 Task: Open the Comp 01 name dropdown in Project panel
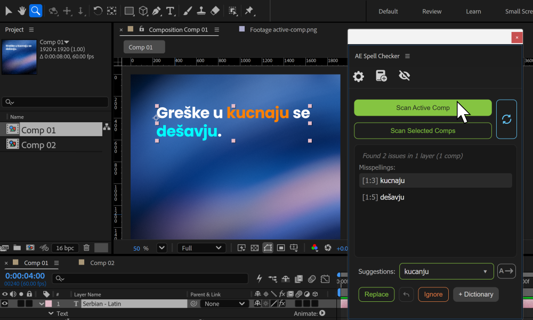67,42
